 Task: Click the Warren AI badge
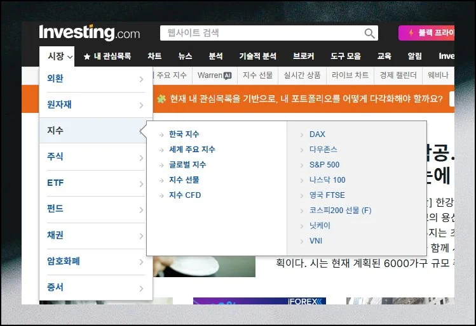point(227,75)
